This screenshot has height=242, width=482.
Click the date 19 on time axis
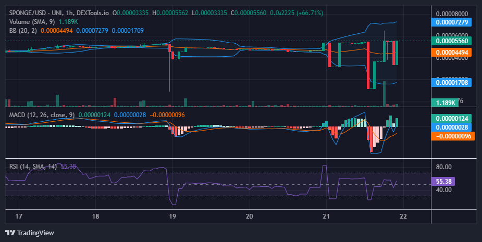coord(172,216)
